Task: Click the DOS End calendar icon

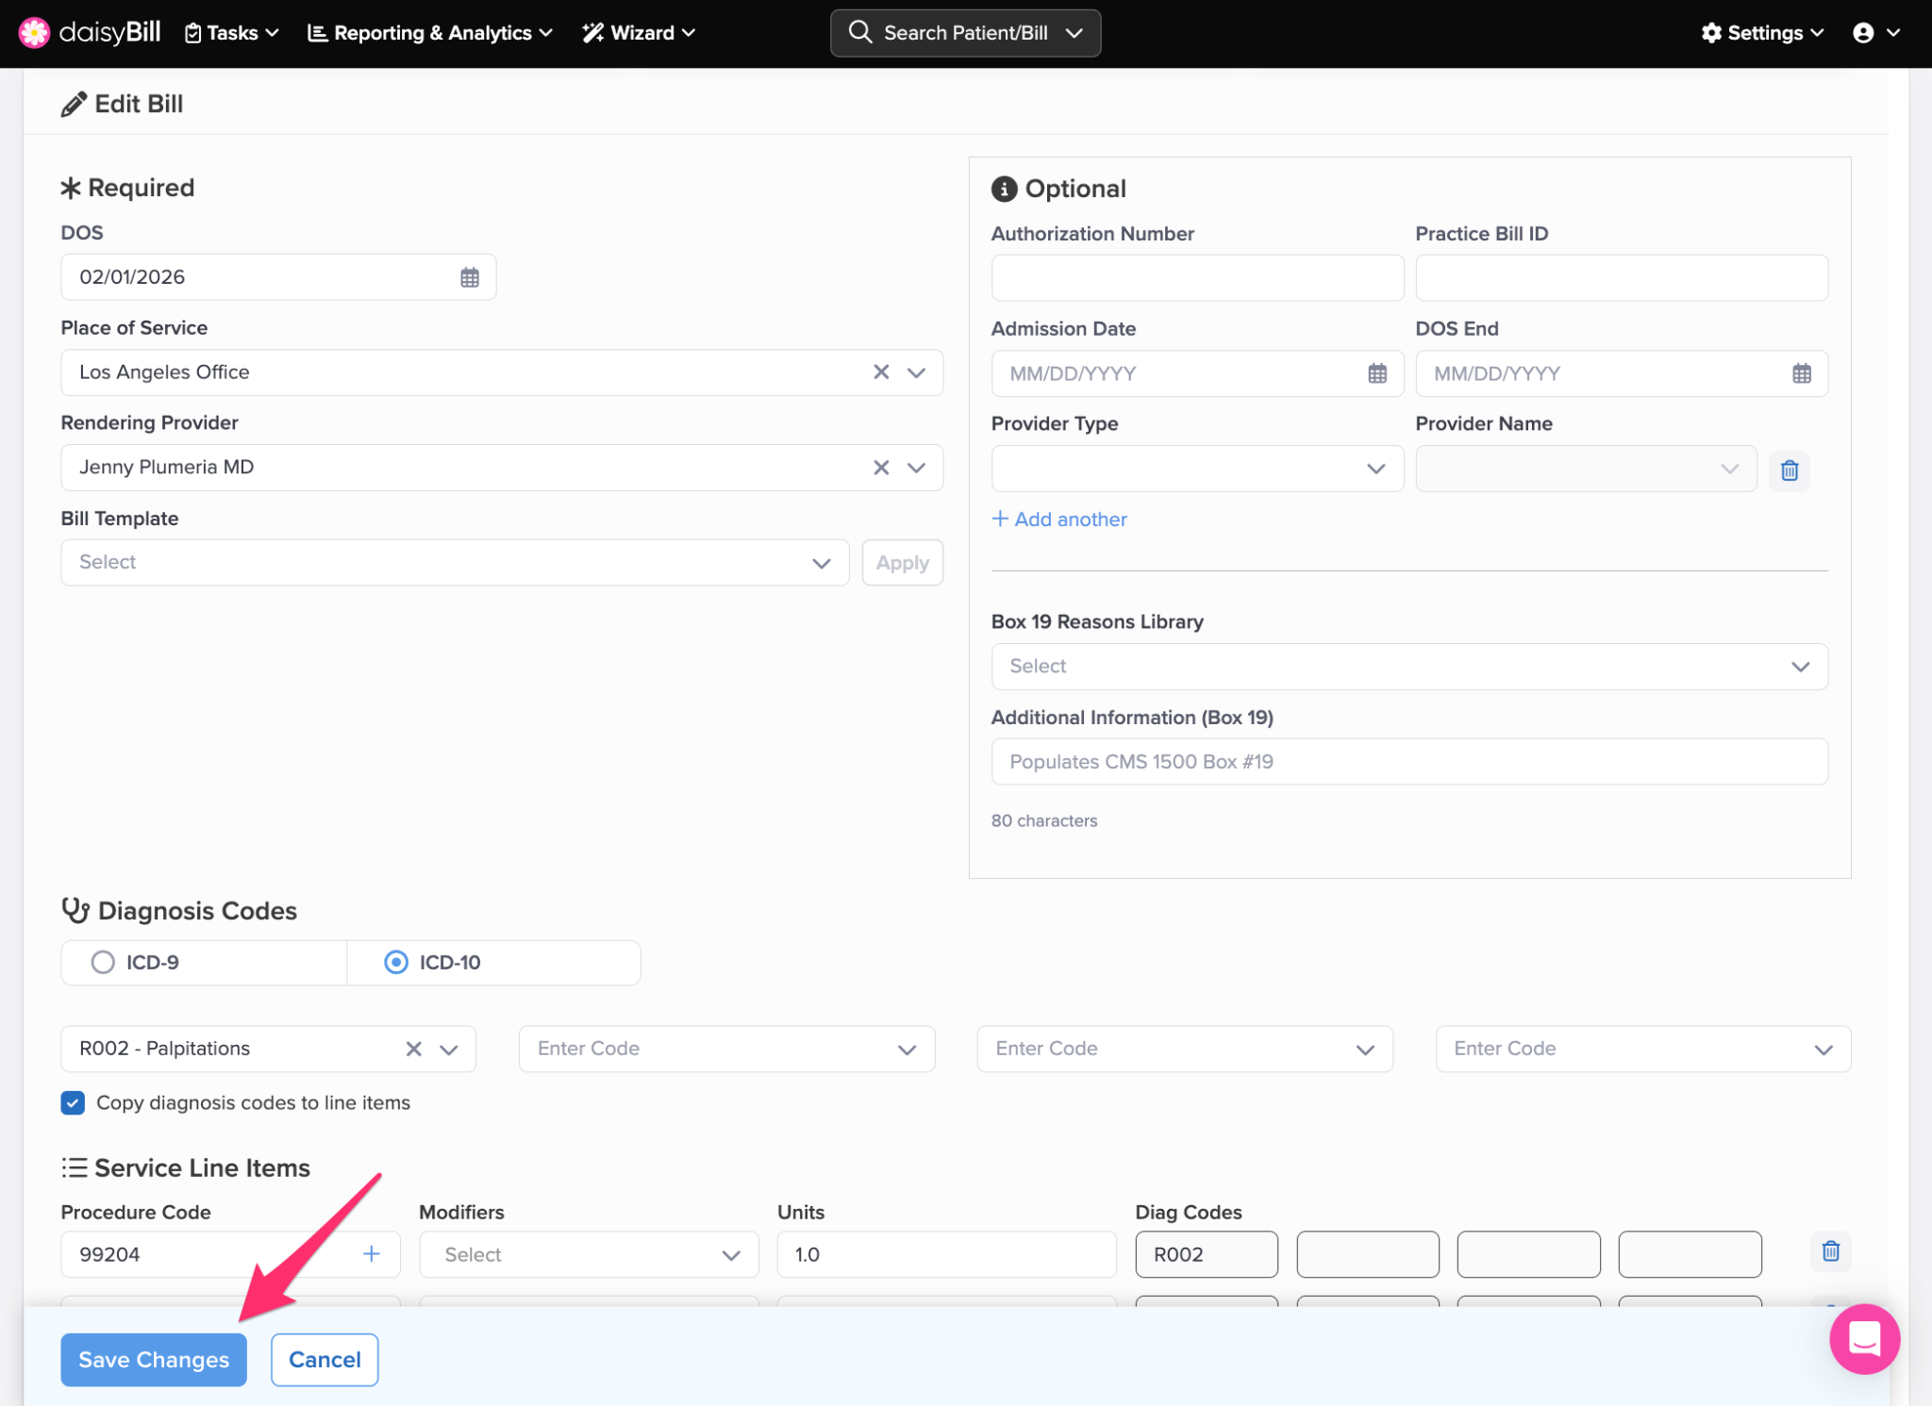Action: (1801, 373)
